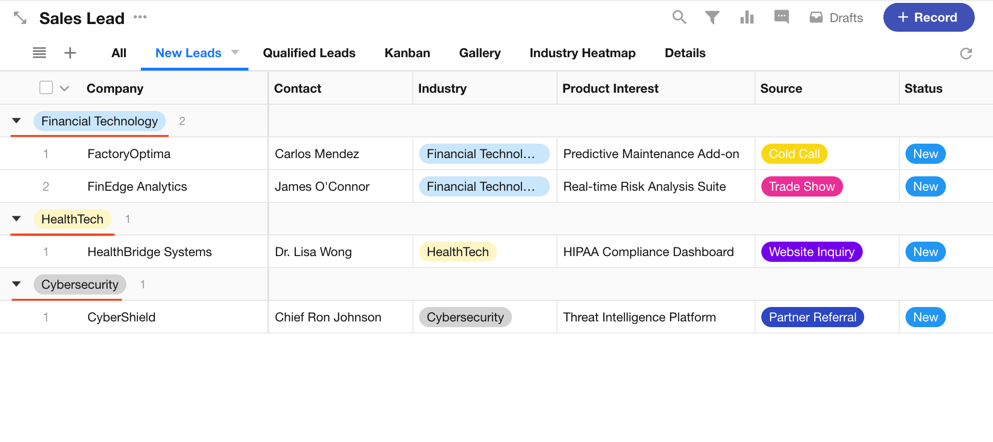Open the New Leads tab dropdown arrow

(235, 52)
